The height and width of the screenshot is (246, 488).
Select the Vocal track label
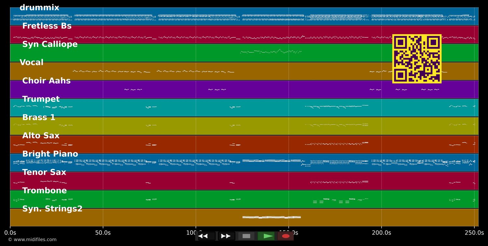coord(32,63)
